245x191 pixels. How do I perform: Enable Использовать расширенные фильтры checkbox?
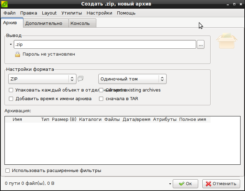8,171
